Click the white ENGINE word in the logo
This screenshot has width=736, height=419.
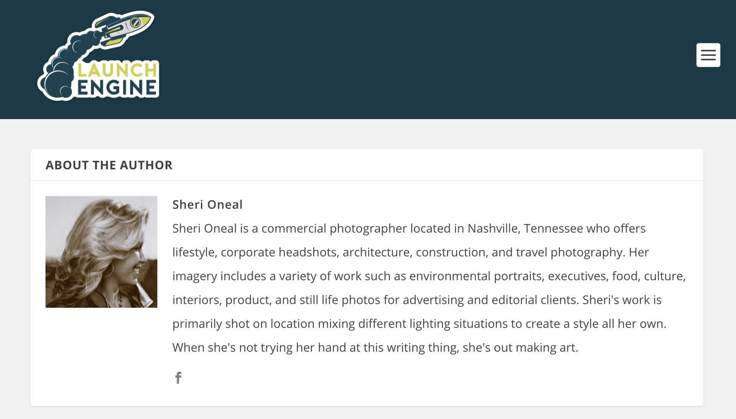[117, 88]
